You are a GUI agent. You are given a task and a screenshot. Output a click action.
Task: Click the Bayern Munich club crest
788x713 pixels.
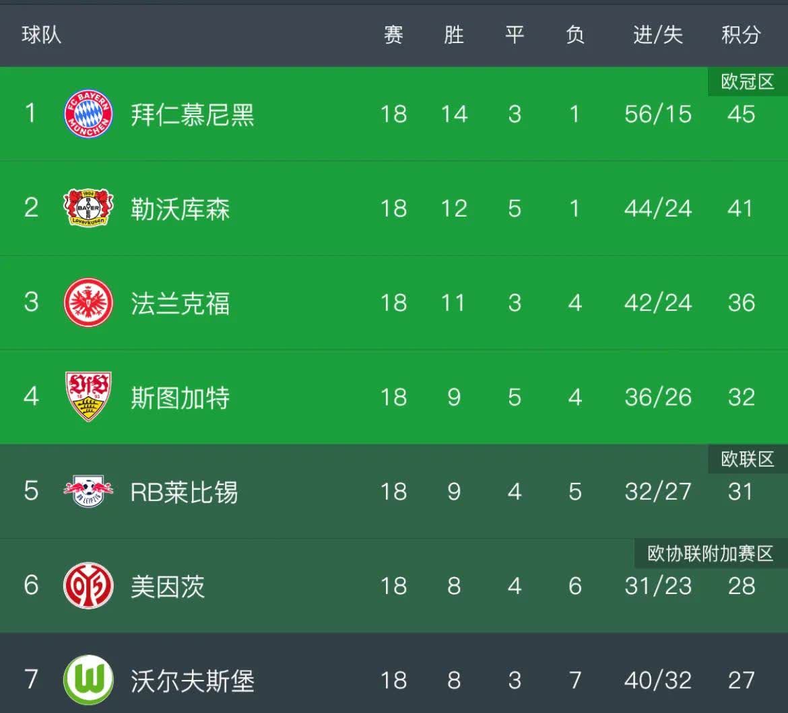(88, 114)
